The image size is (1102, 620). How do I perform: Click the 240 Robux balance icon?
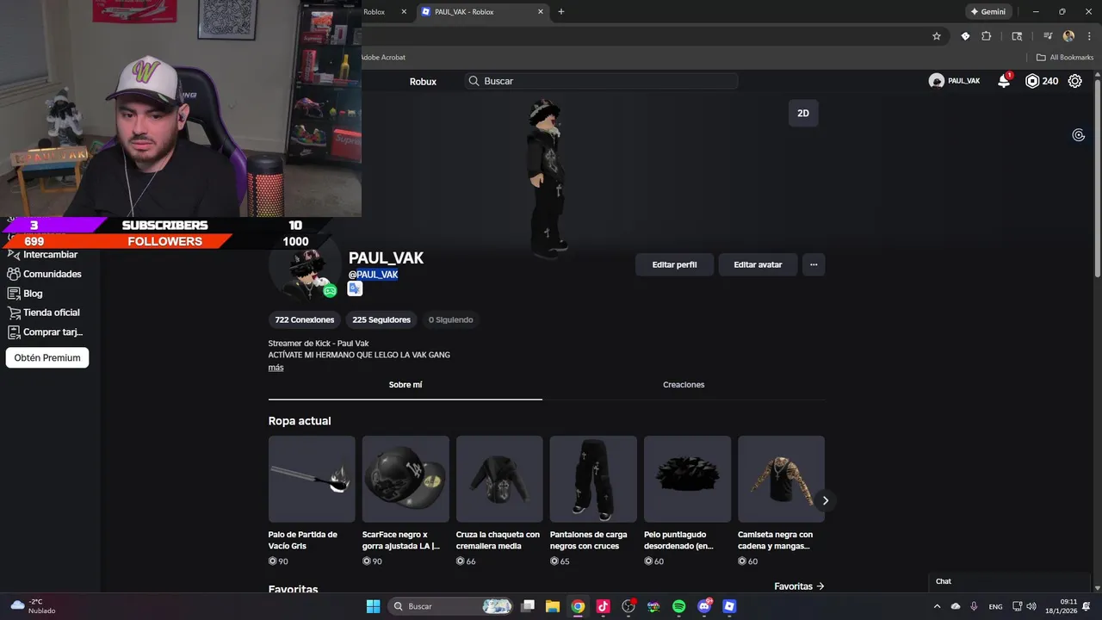[x=1032, y=81]
